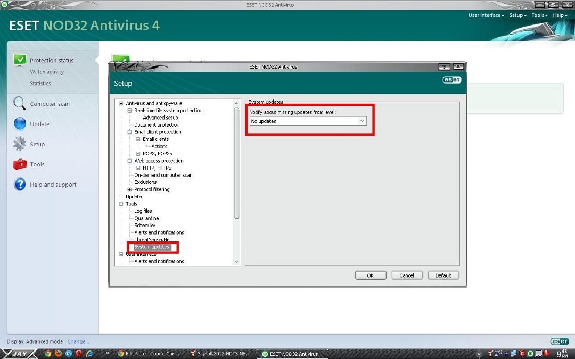Image resolution: width=575 pixels, height=359 pixels.
Task: Launch Firefox from the quick launch bar
Action: pyautogui.click(x=58, y=354)
